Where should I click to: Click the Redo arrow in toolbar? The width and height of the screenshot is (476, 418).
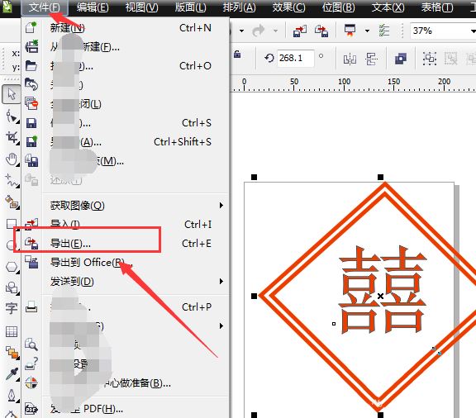[x=259, y=31]
